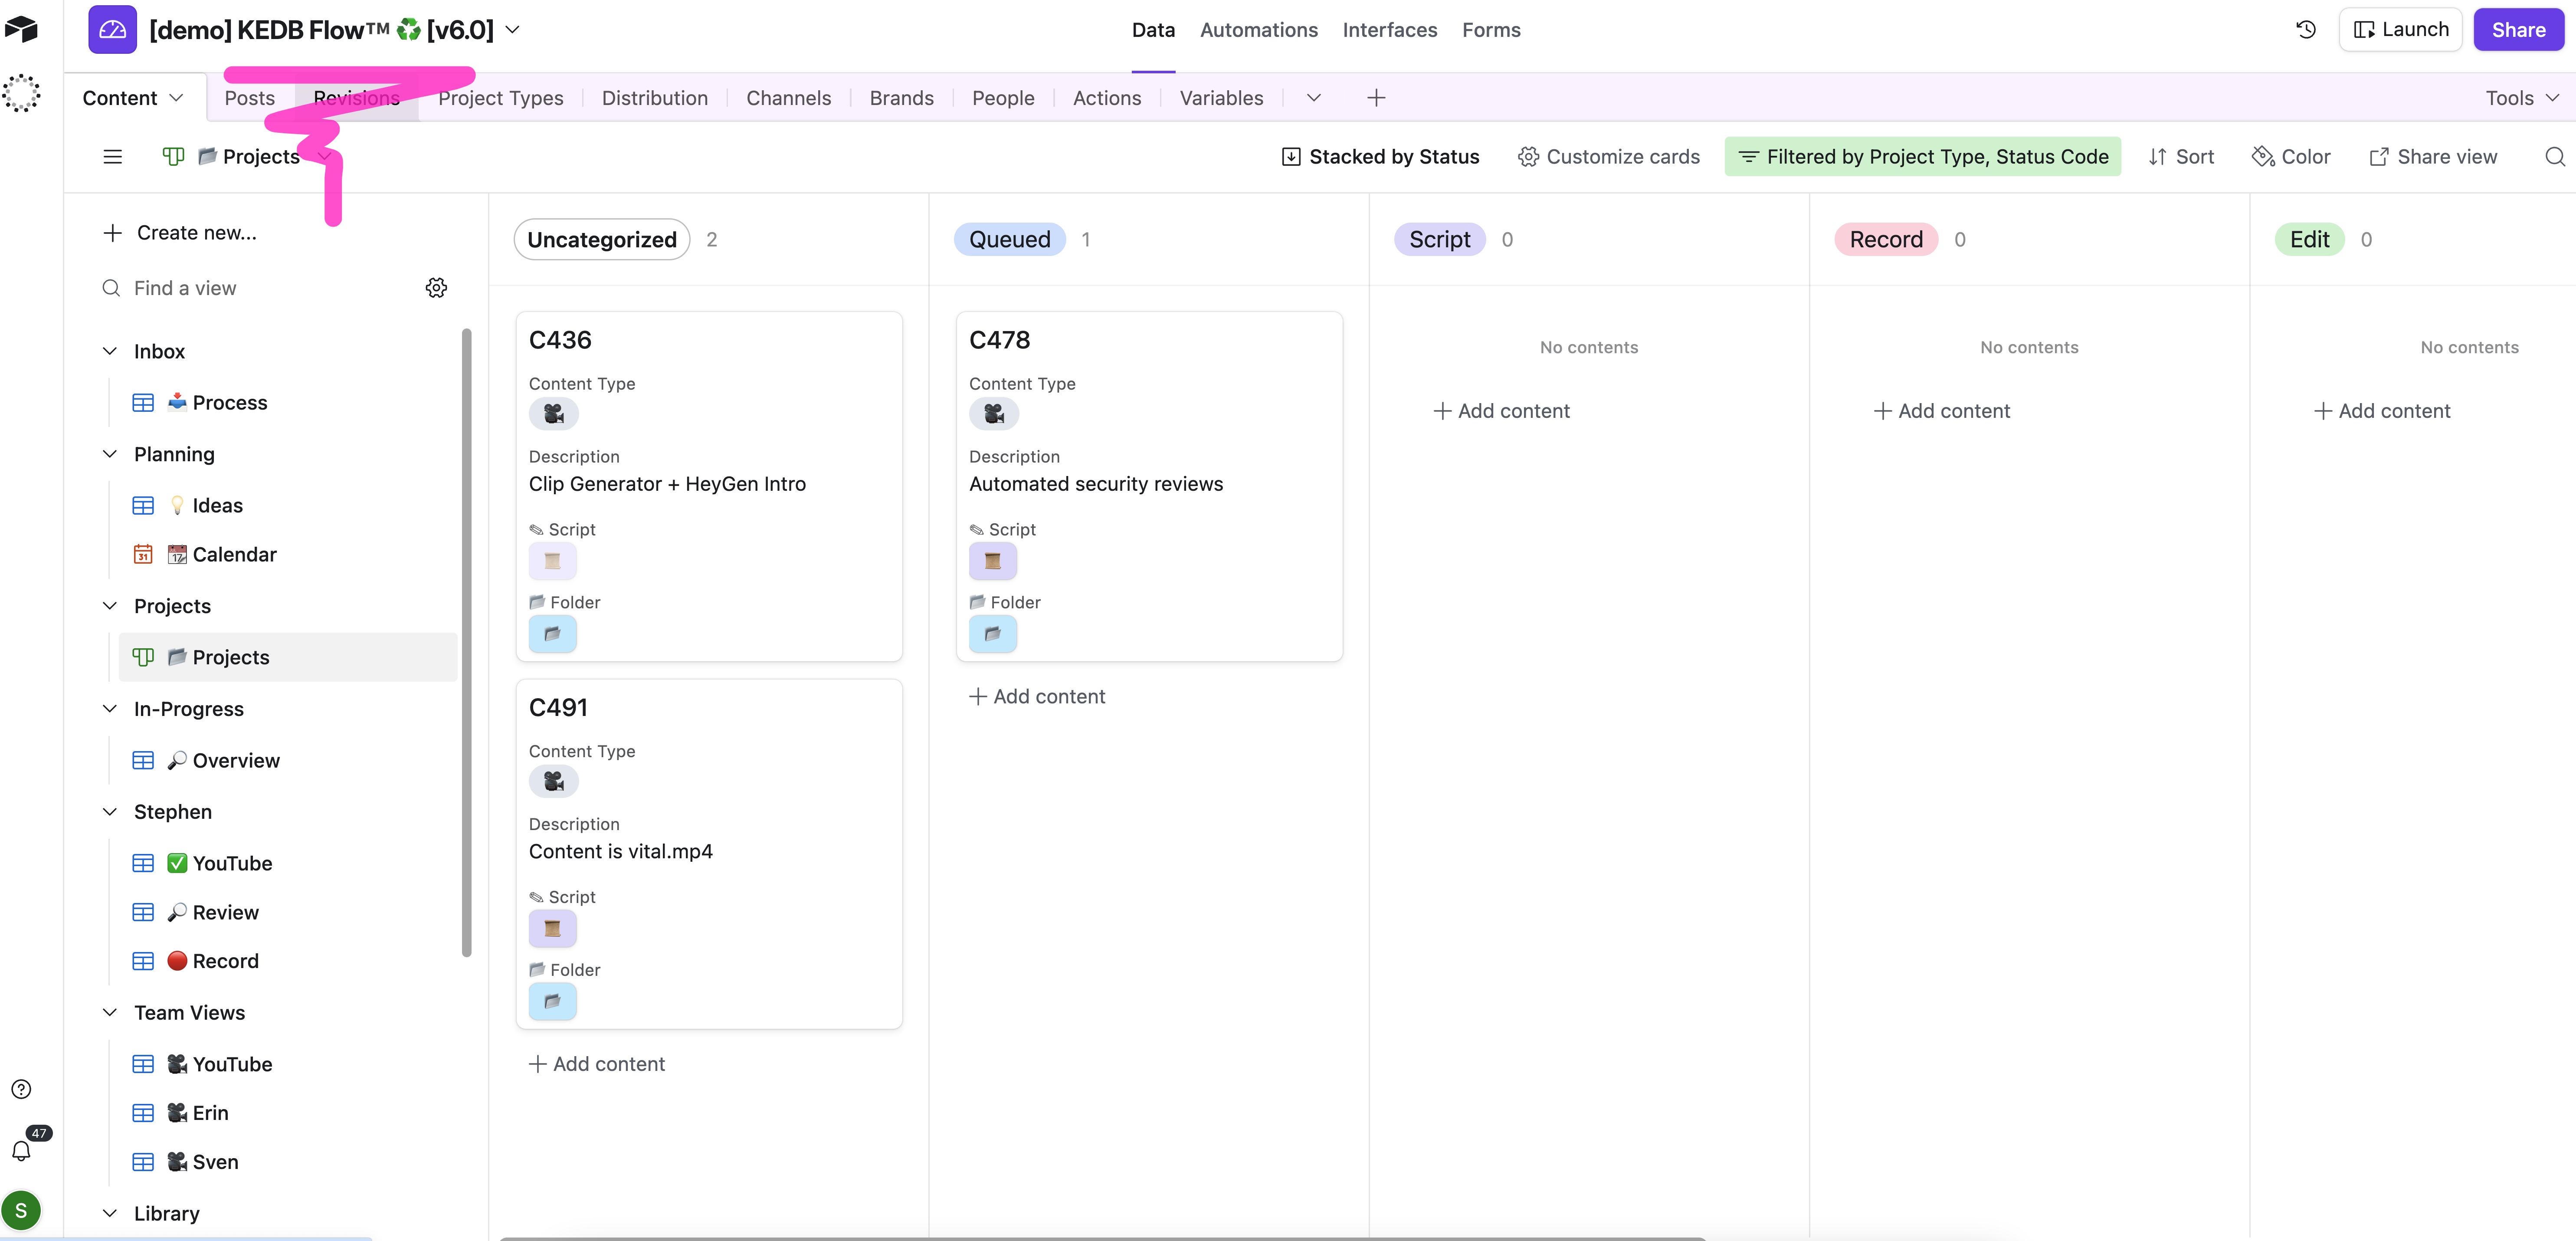Open the Revisions tab
This screenshot has width=2576, height=1241.
tap(357, 97)
